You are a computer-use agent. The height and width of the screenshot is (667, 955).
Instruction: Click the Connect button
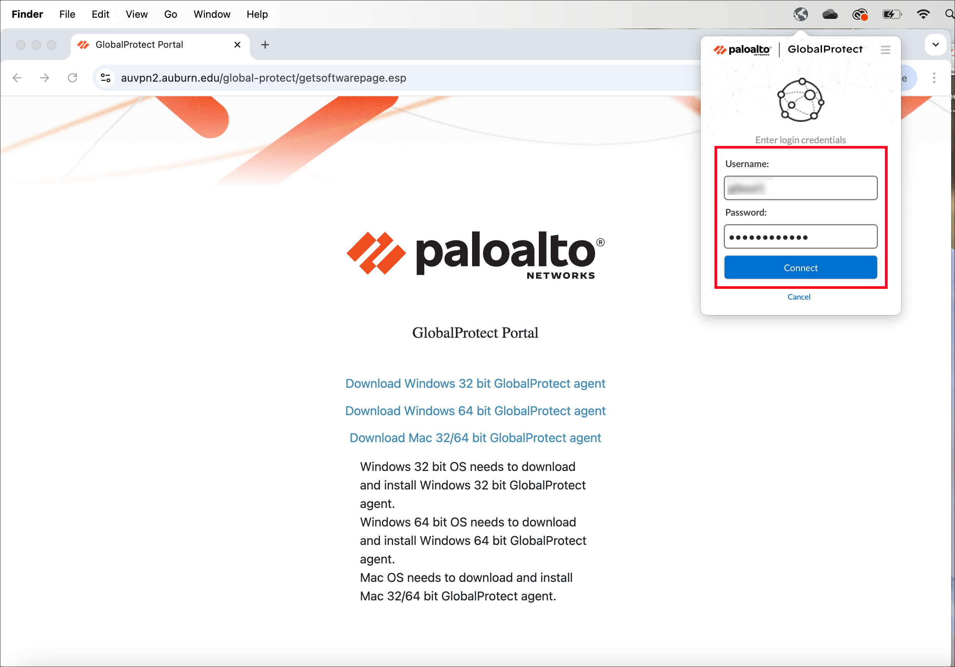800,268
